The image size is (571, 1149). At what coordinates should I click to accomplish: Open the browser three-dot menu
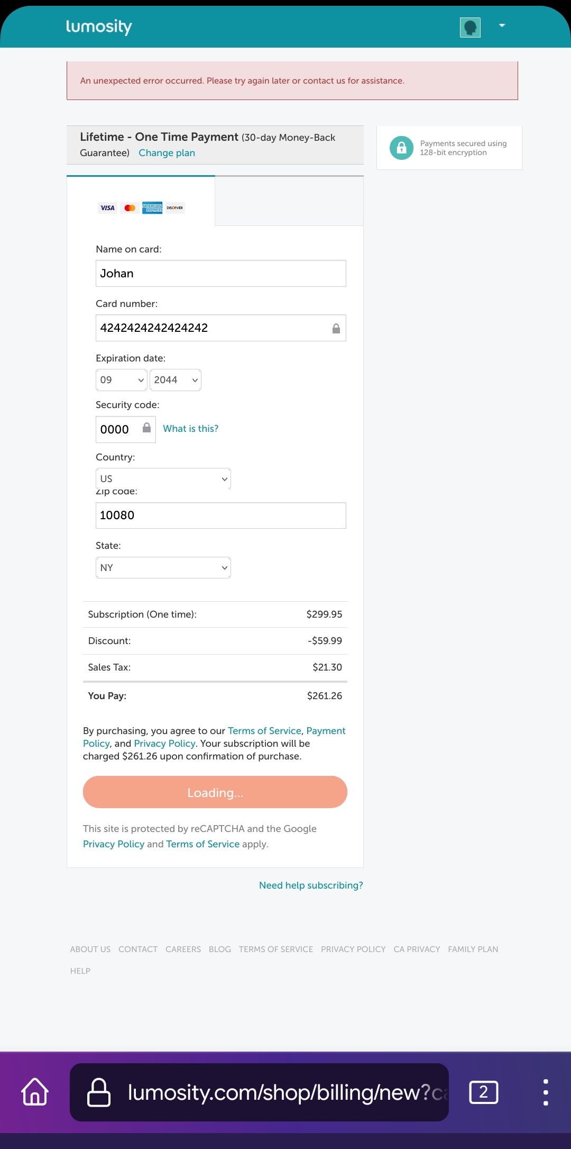pyautogui.click(x=546, y=1092)
